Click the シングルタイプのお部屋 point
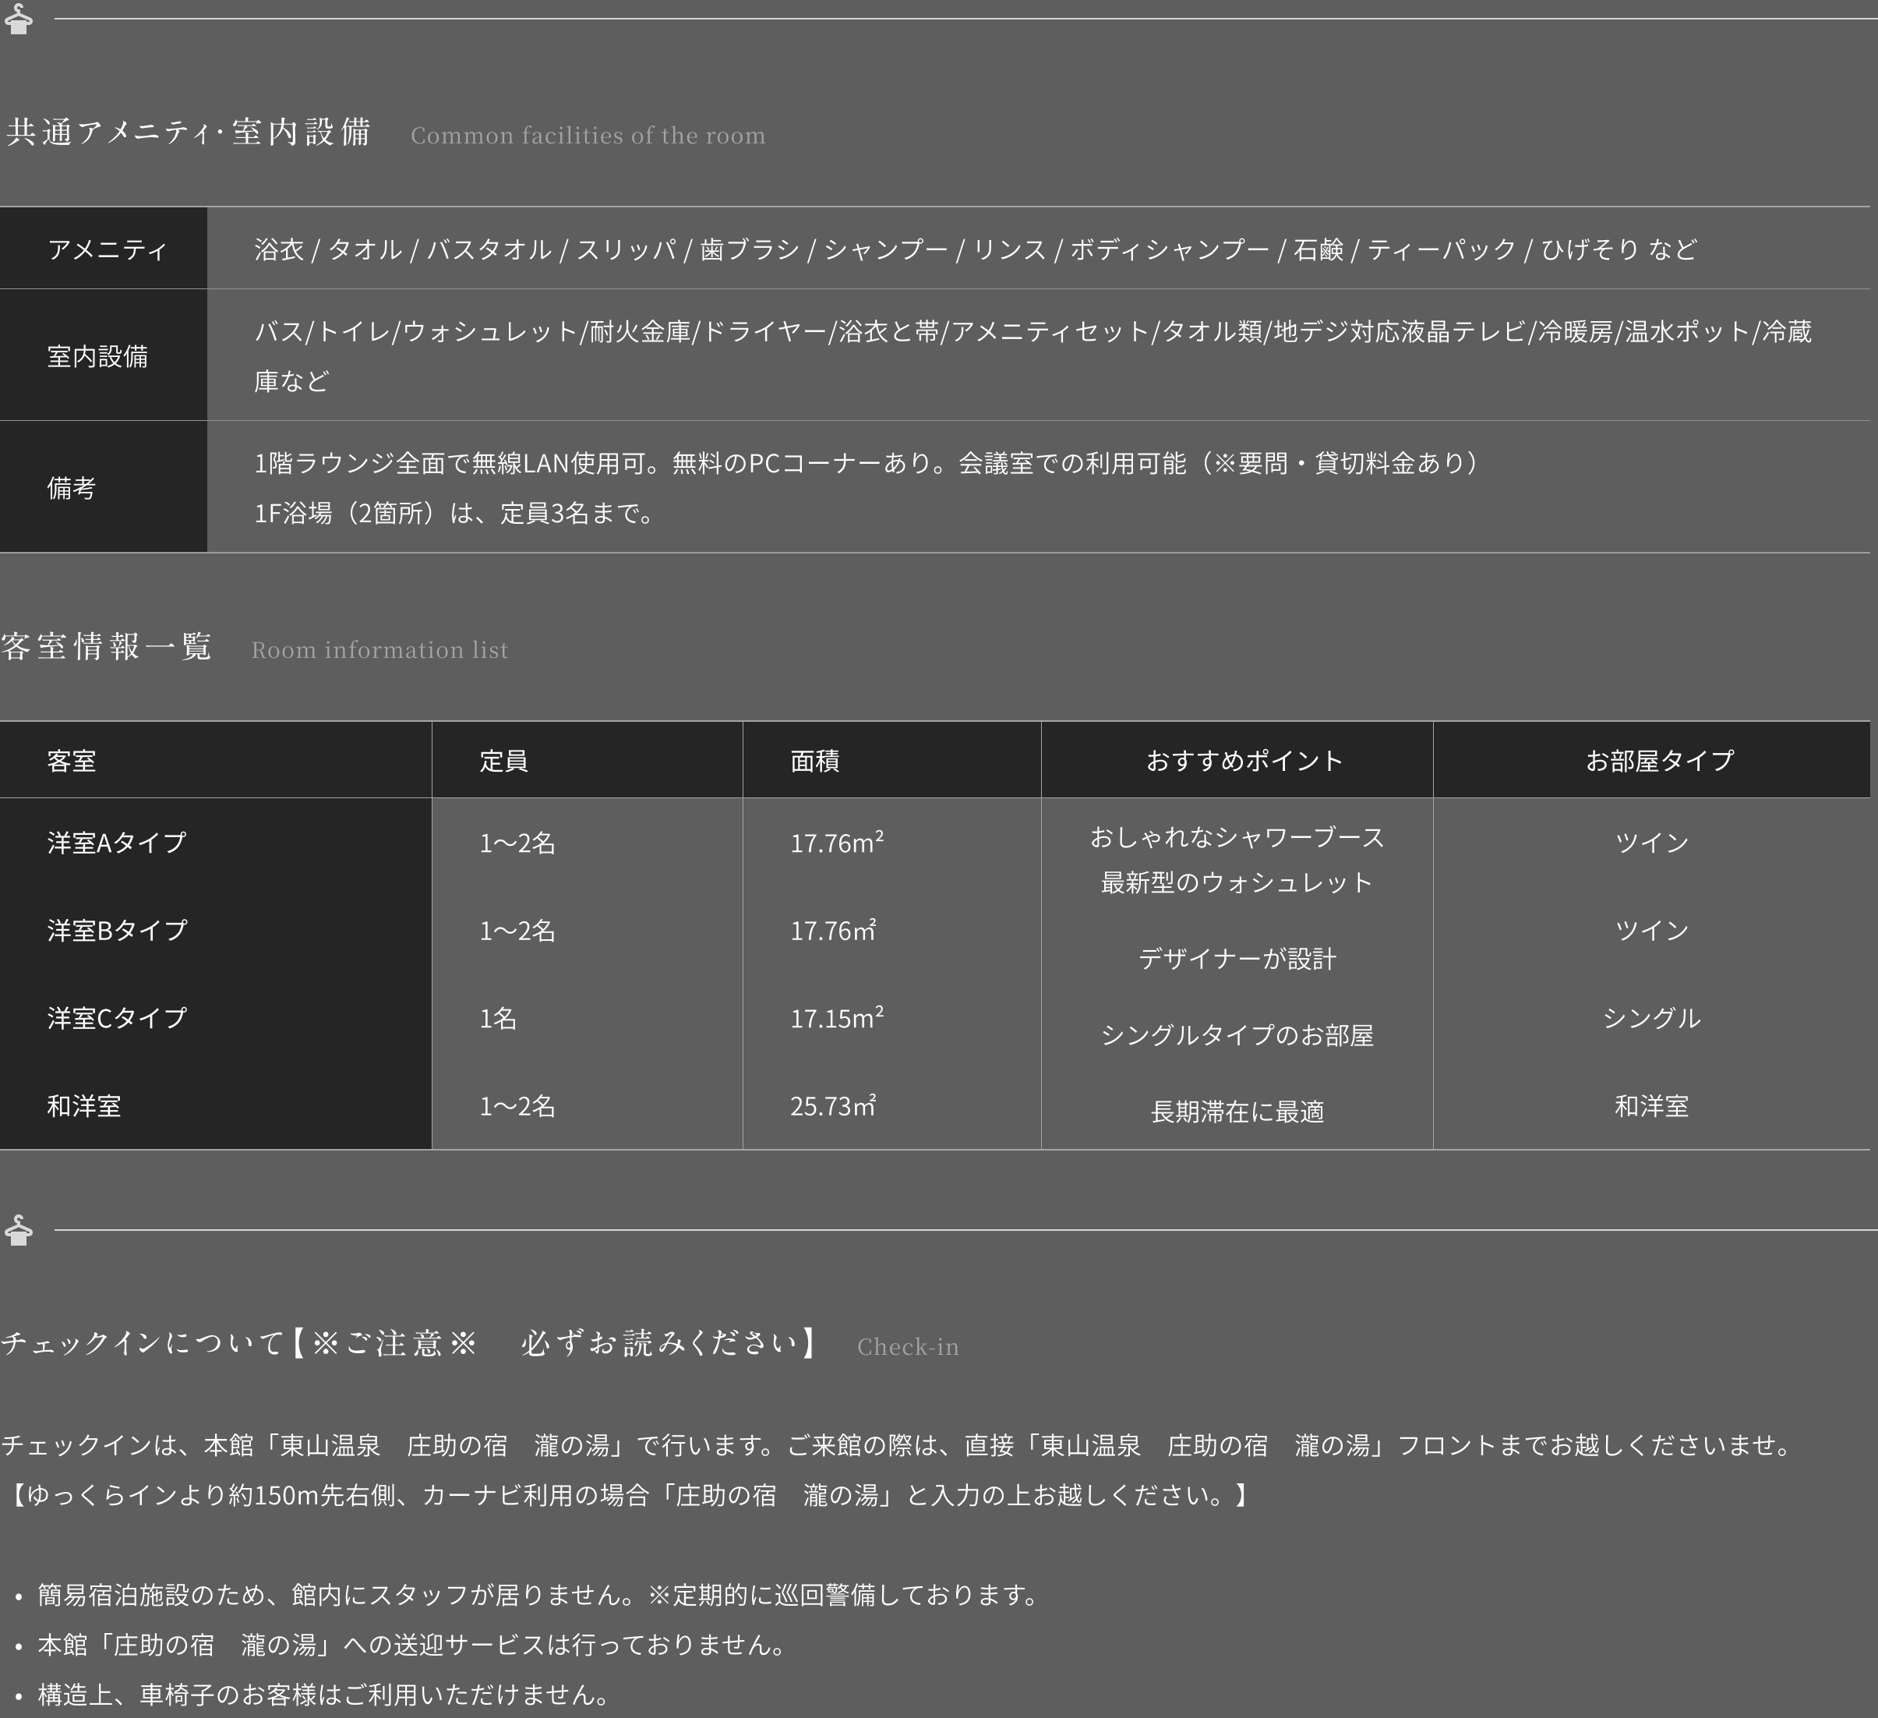The height and width of the screenshot is (1718, 1878). point(1237,1035)
